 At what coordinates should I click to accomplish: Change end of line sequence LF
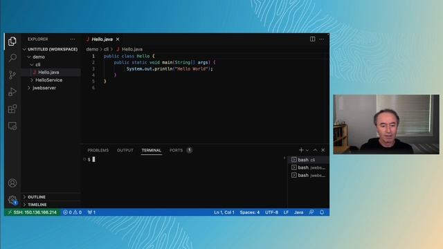pyautogui.click(x=286, y=212)
